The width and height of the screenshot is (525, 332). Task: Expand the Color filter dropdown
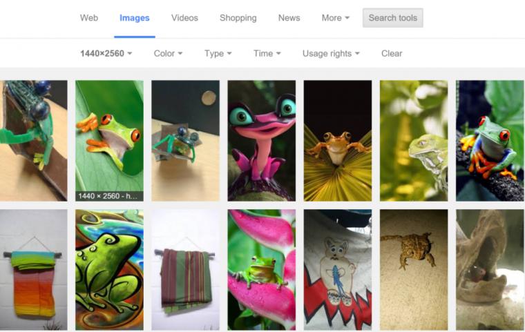click(168, 54)
